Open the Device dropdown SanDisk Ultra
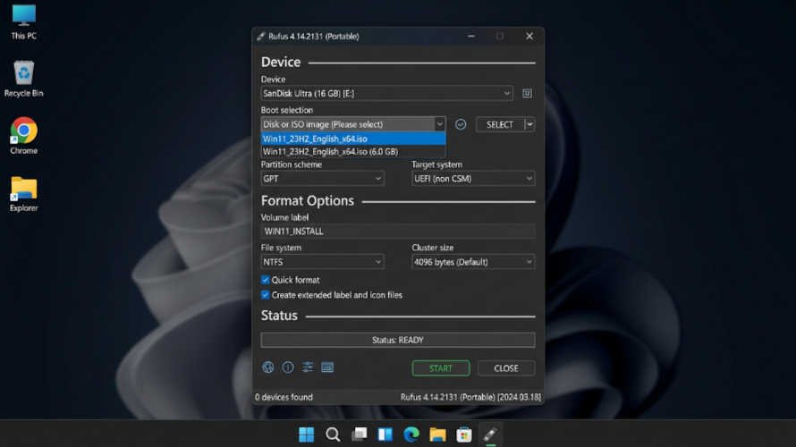 [386, 93]
